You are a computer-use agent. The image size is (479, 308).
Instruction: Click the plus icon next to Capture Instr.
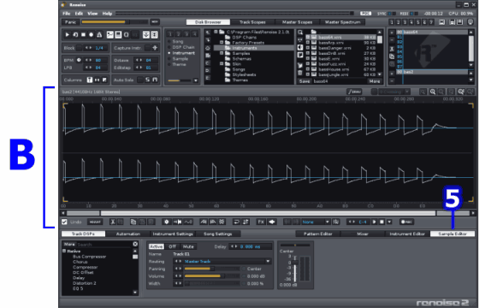click(155, 48)
